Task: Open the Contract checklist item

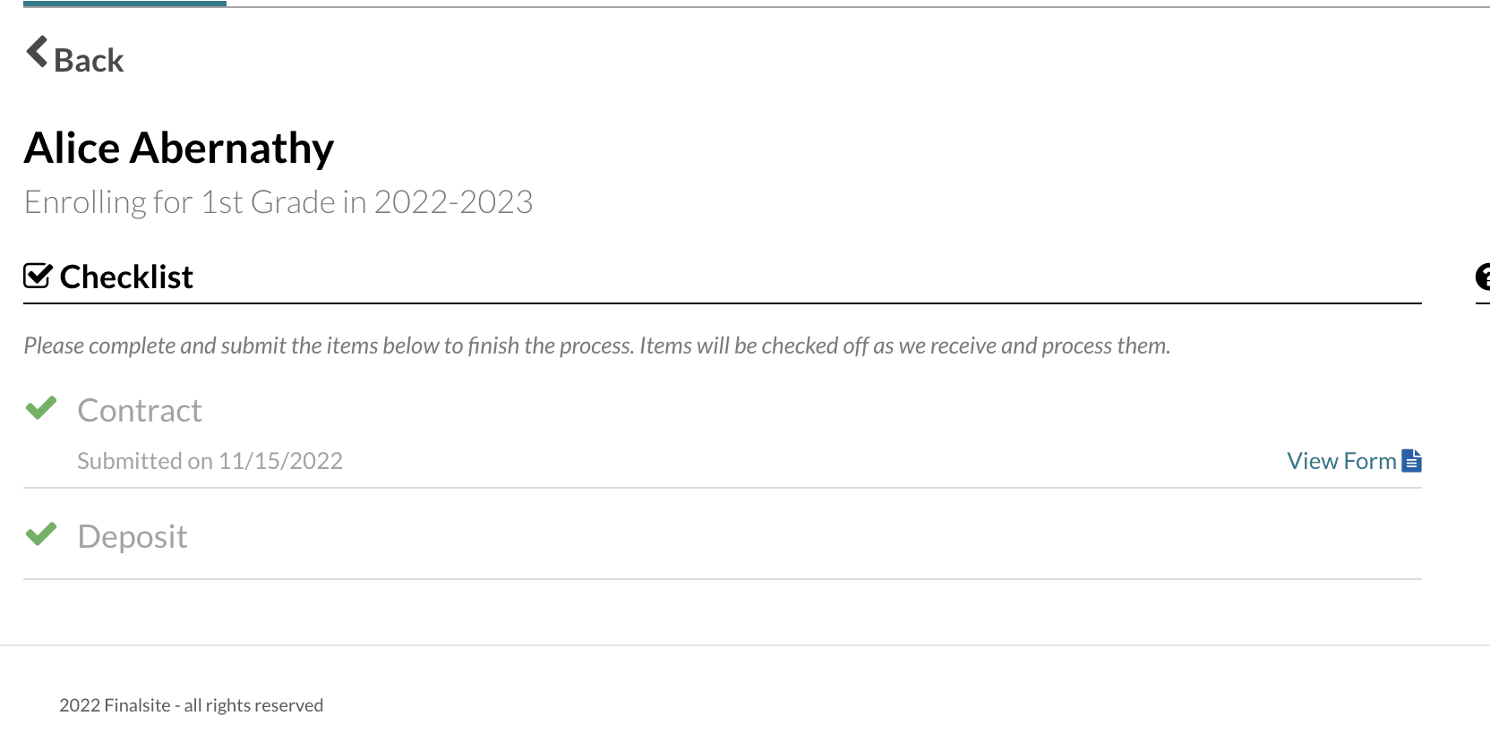Action: (140, 411)
